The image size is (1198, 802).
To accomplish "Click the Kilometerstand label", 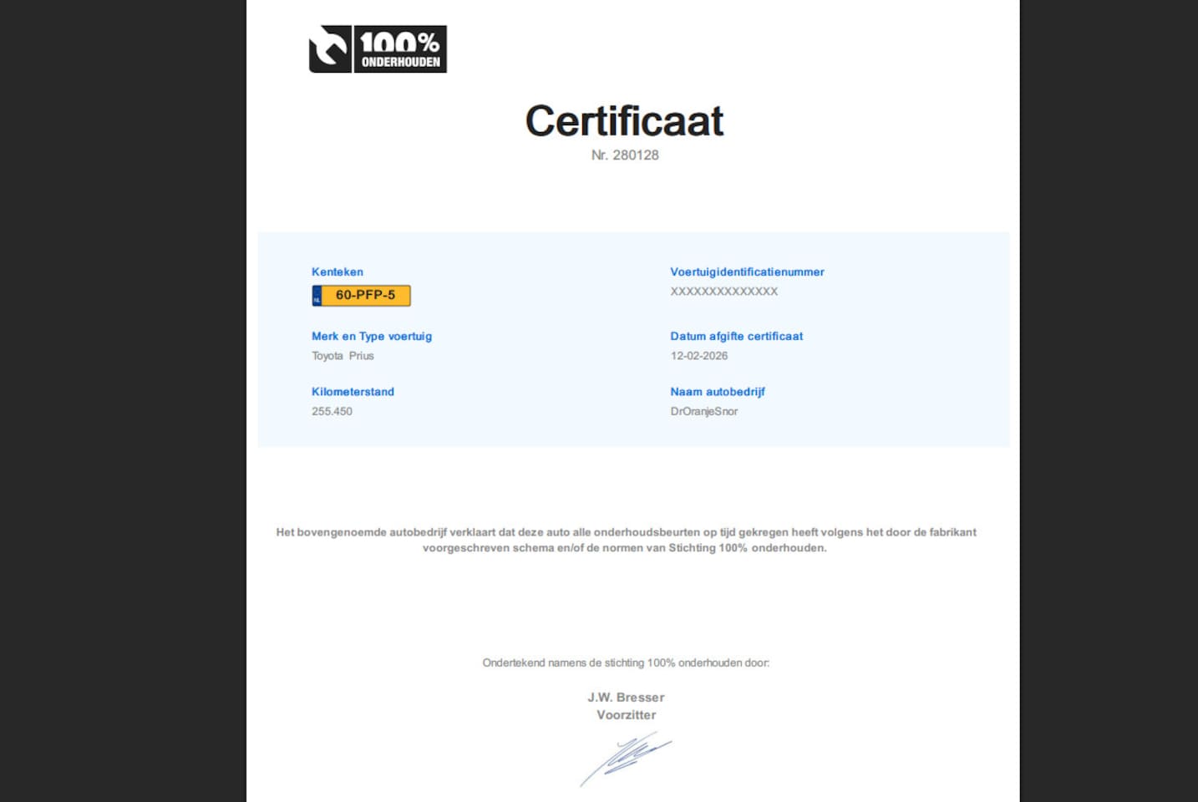I will point(353,392).
